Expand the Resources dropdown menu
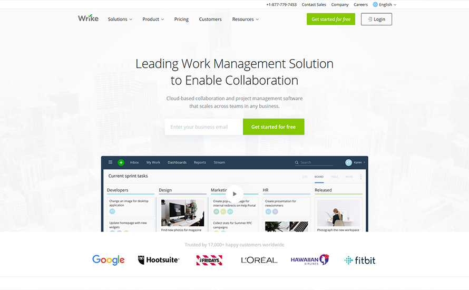Image resolution: width=469 pixels, height=290 pixels. (x=245, y=19)
